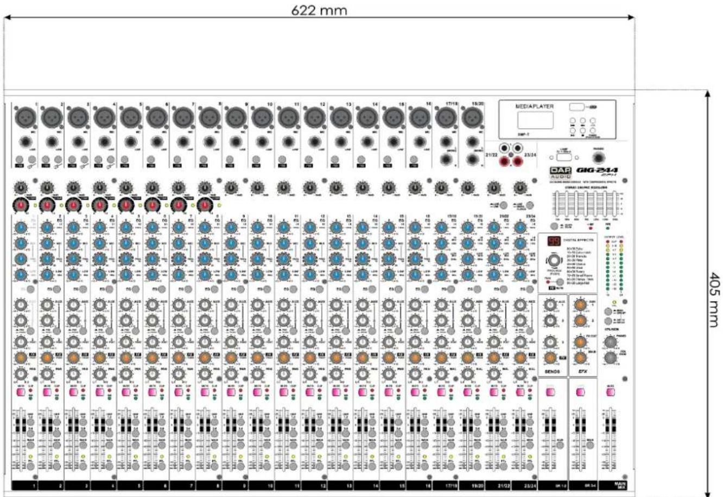The image size is (723, 497).
Task: Toggle the low cut button on channel 6
Action: tap(150, 160)
